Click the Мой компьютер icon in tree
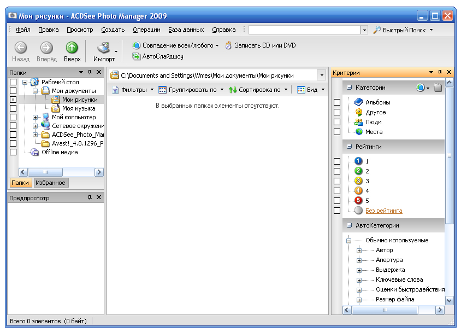The image size is (461, 332). (x=45, y=117)
